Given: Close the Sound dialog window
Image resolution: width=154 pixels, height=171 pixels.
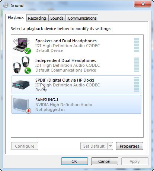Looking at the screenshot, I should point(142,4).
